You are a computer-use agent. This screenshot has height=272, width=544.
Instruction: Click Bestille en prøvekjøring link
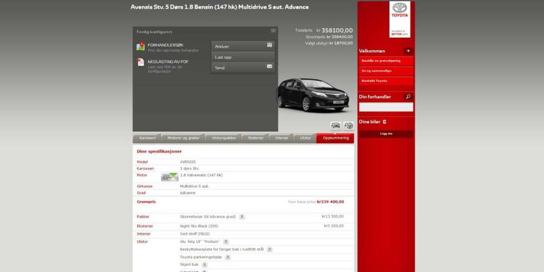click(386, 61)
